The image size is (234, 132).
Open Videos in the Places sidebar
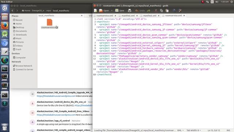(x=18, y=45)
